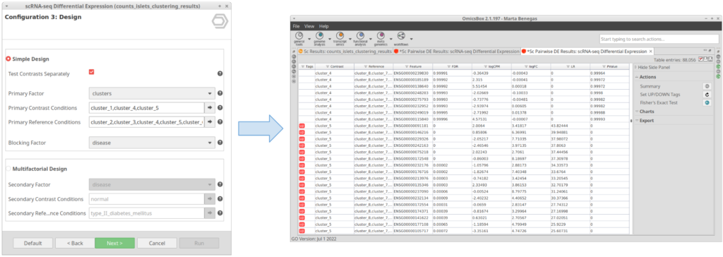Viewport: 723px width, 257px height.
Task: Click the red tag icon in ENSG00000091181 row
Action: 301,126
